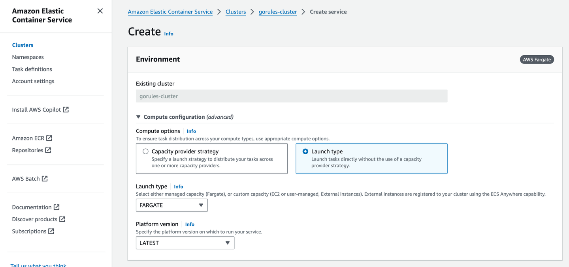569x267 pixels.
Task: Open the AWS Batch link
Action: [26, 179]
